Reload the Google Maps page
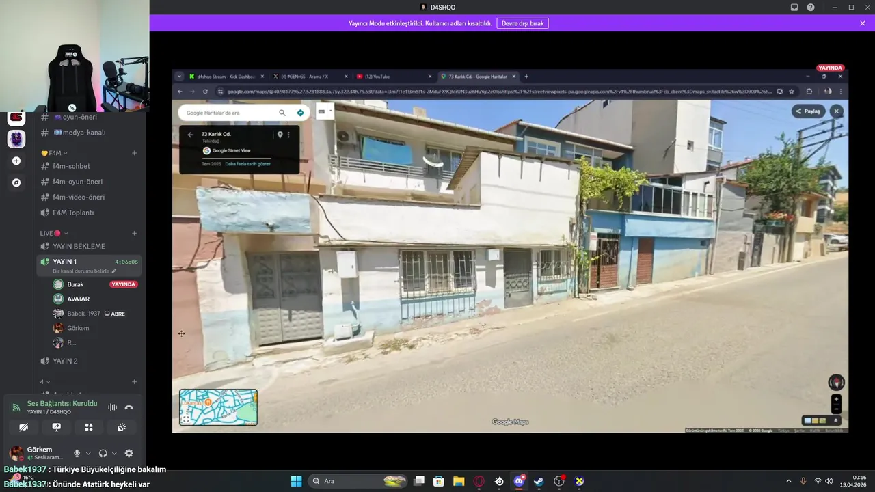 pyautogui.click(x=205, y=91)
